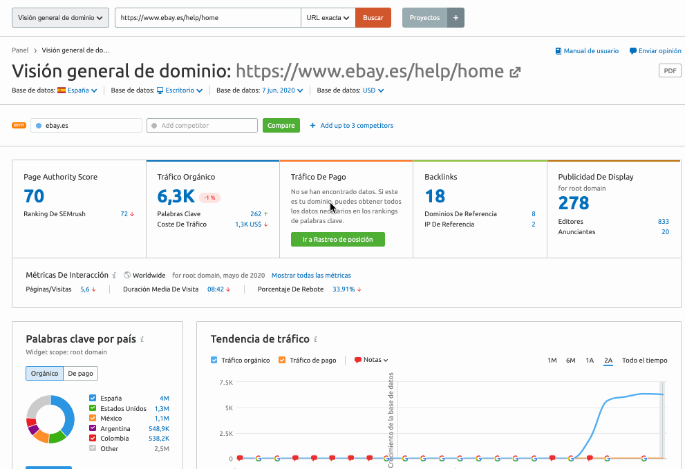
Task: Click the desktop monitor icon for Escritorio
Action: point(160,90)
